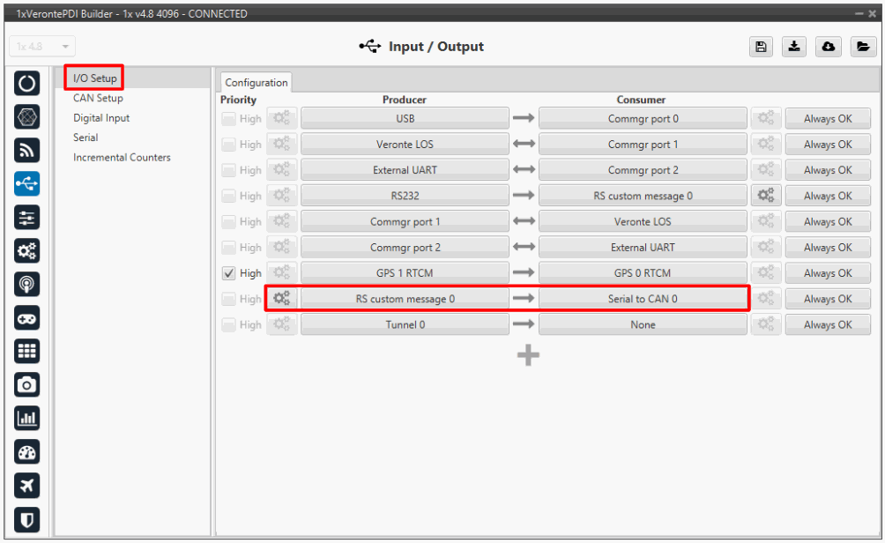Open the folder icon in the top right
The image size is (885, 543).
click(x=863, y=48)
